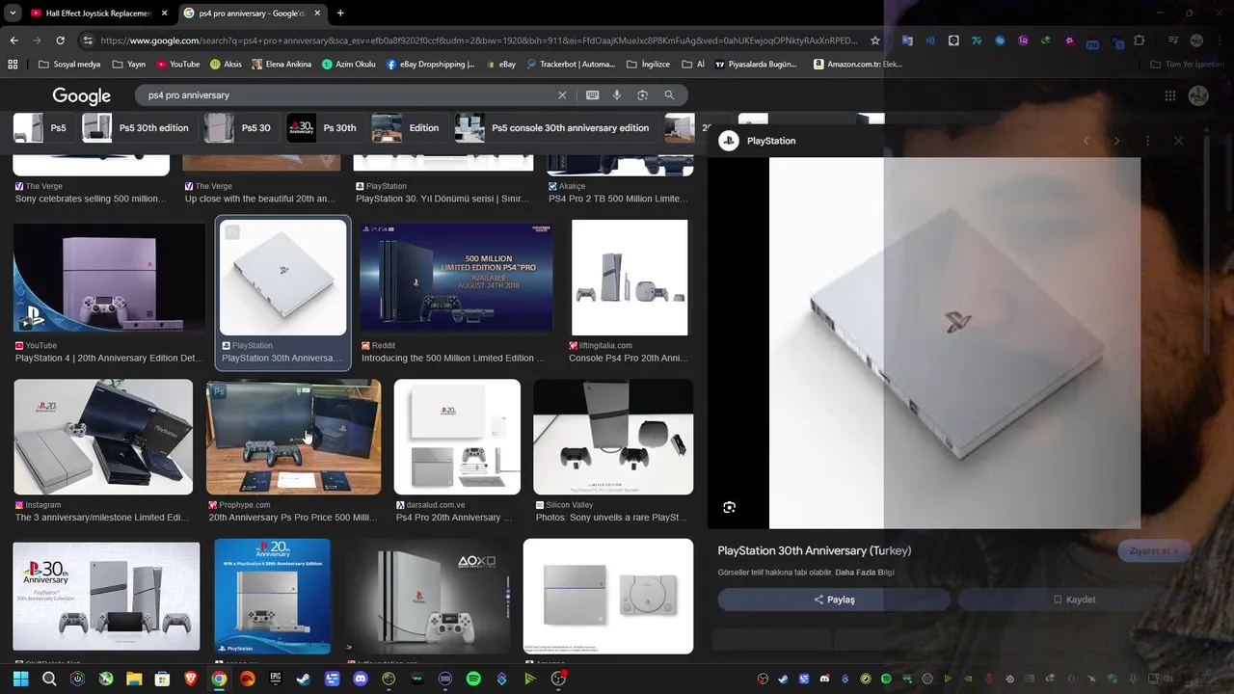This screenshot has width=1234, height=694.
Task: Select the ps4 pro anniversary Google tab
Action: pyautogui.click(x=253, y=13)
